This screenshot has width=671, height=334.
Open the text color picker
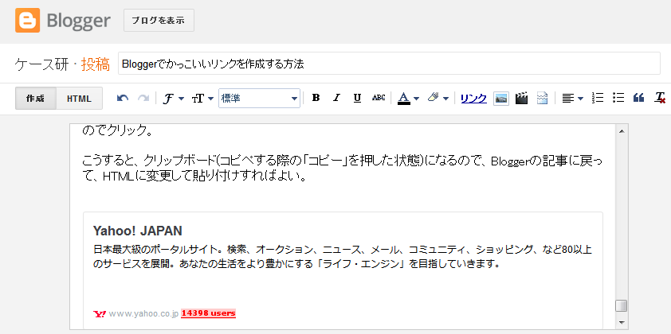click(408, 99)
